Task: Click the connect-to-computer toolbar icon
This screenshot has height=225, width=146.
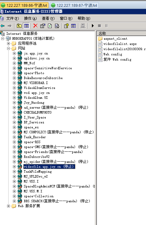Action: click(83, 26)
